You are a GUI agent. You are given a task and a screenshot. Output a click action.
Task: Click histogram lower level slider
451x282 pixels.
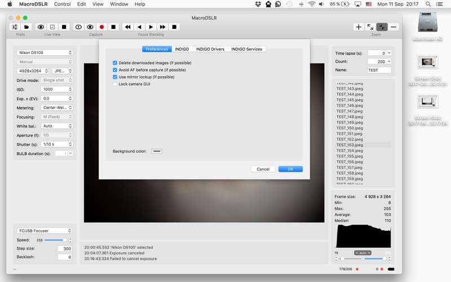(x=351, y=259)
